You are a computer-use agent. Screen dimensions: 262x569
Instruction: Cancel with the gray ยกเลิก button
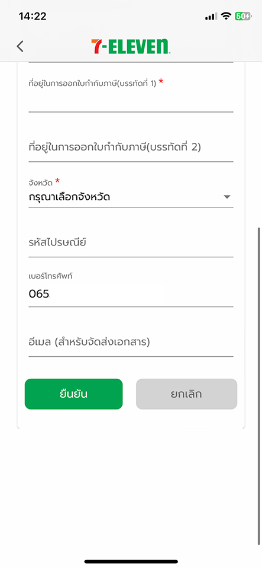click(186, 394)
